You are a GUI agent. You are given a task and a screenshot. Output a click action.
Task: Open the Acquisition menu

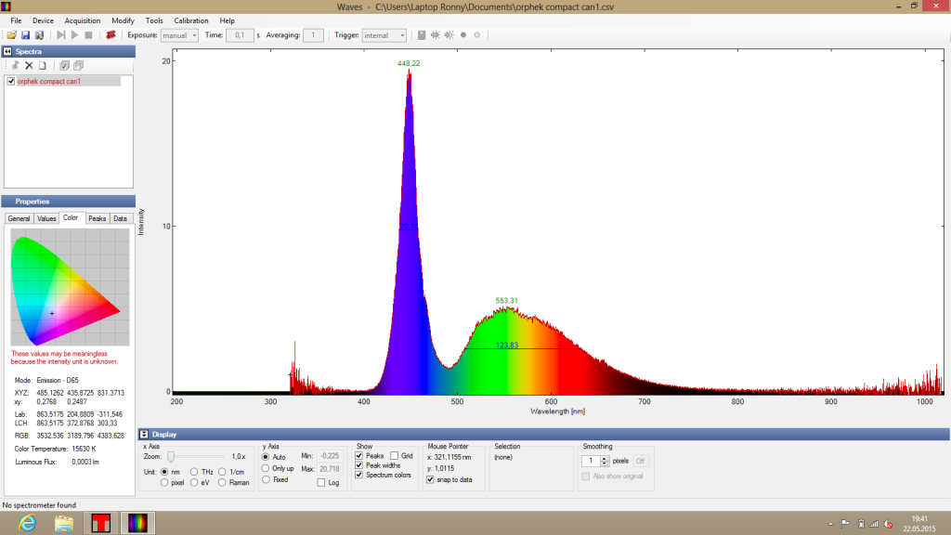tap(83, 20)
